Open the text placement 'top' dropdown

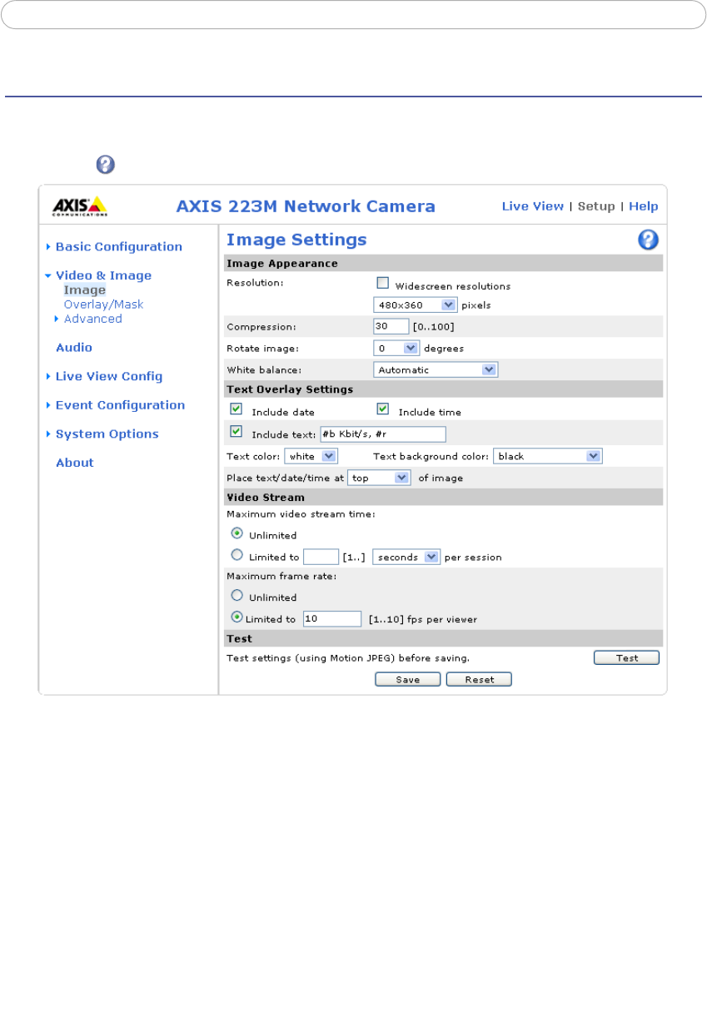tap(380, 478)
